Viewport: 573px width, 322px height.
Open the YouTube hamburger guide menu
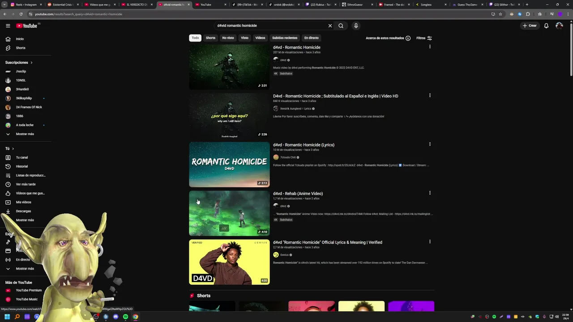[x=8, y=25]
